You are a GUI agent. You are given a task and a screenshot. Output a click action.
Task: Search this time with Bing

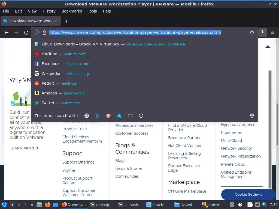(x=97, y=116)
